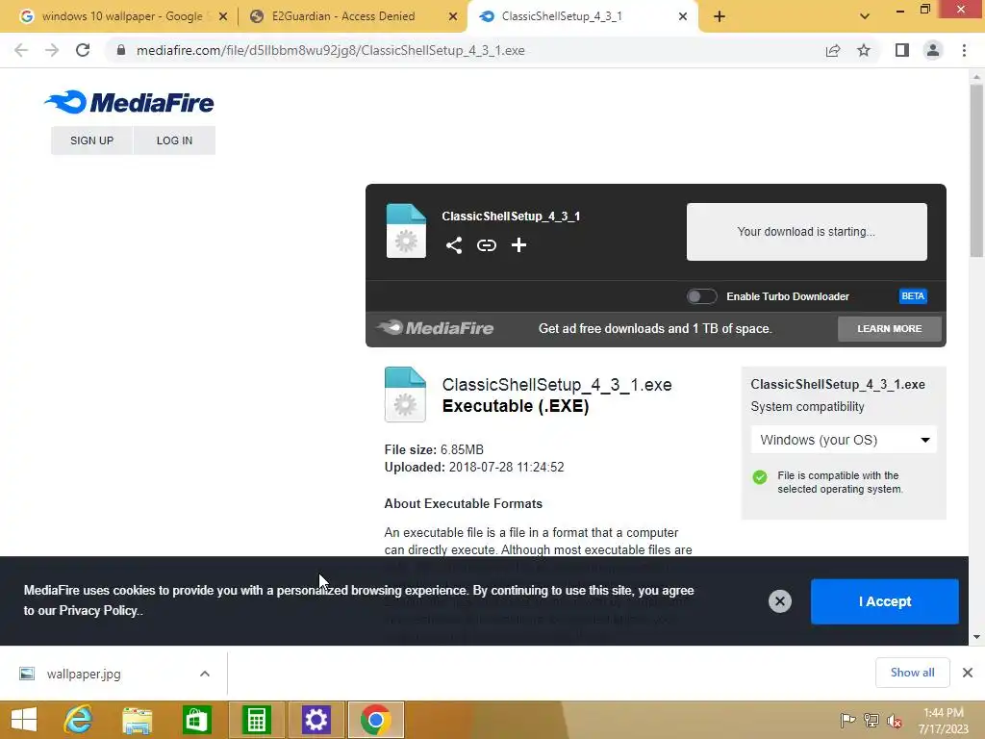Viewport: 985px width, 739px height.
Task: Click the green compatibility checkmark icon
Action: 760,477
